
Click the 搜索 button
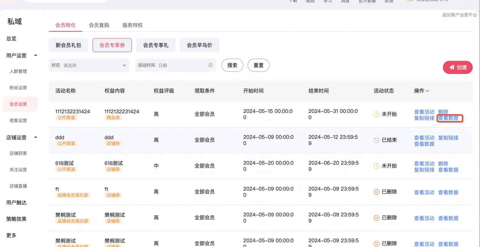point(232,65)
